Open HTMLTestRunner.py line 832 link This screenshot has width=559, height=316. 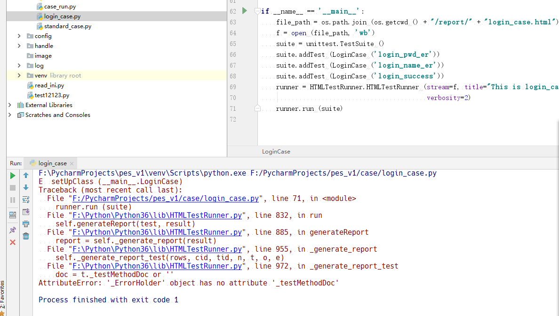click(157, 216)
